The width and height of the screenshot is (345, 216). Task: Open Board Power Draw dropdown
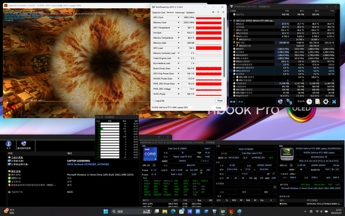[x=179, y=69]
